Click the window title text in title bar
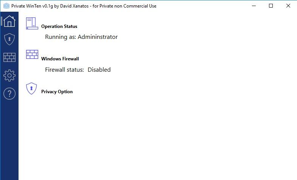 tap(84, 6)
